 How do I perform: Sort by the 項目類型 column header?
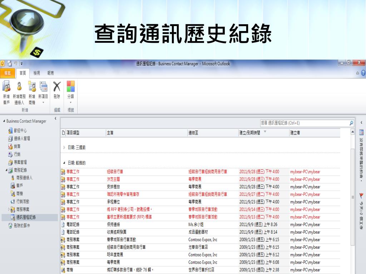coord(85,133)
